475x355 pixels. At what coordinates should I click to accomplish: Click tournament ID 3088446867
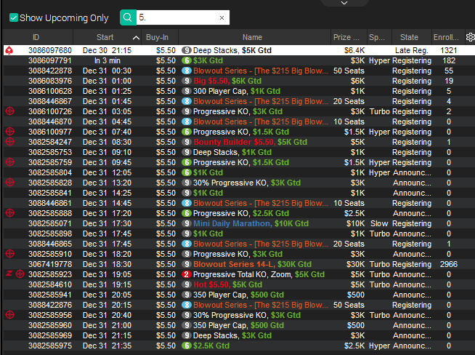point(50,101)
